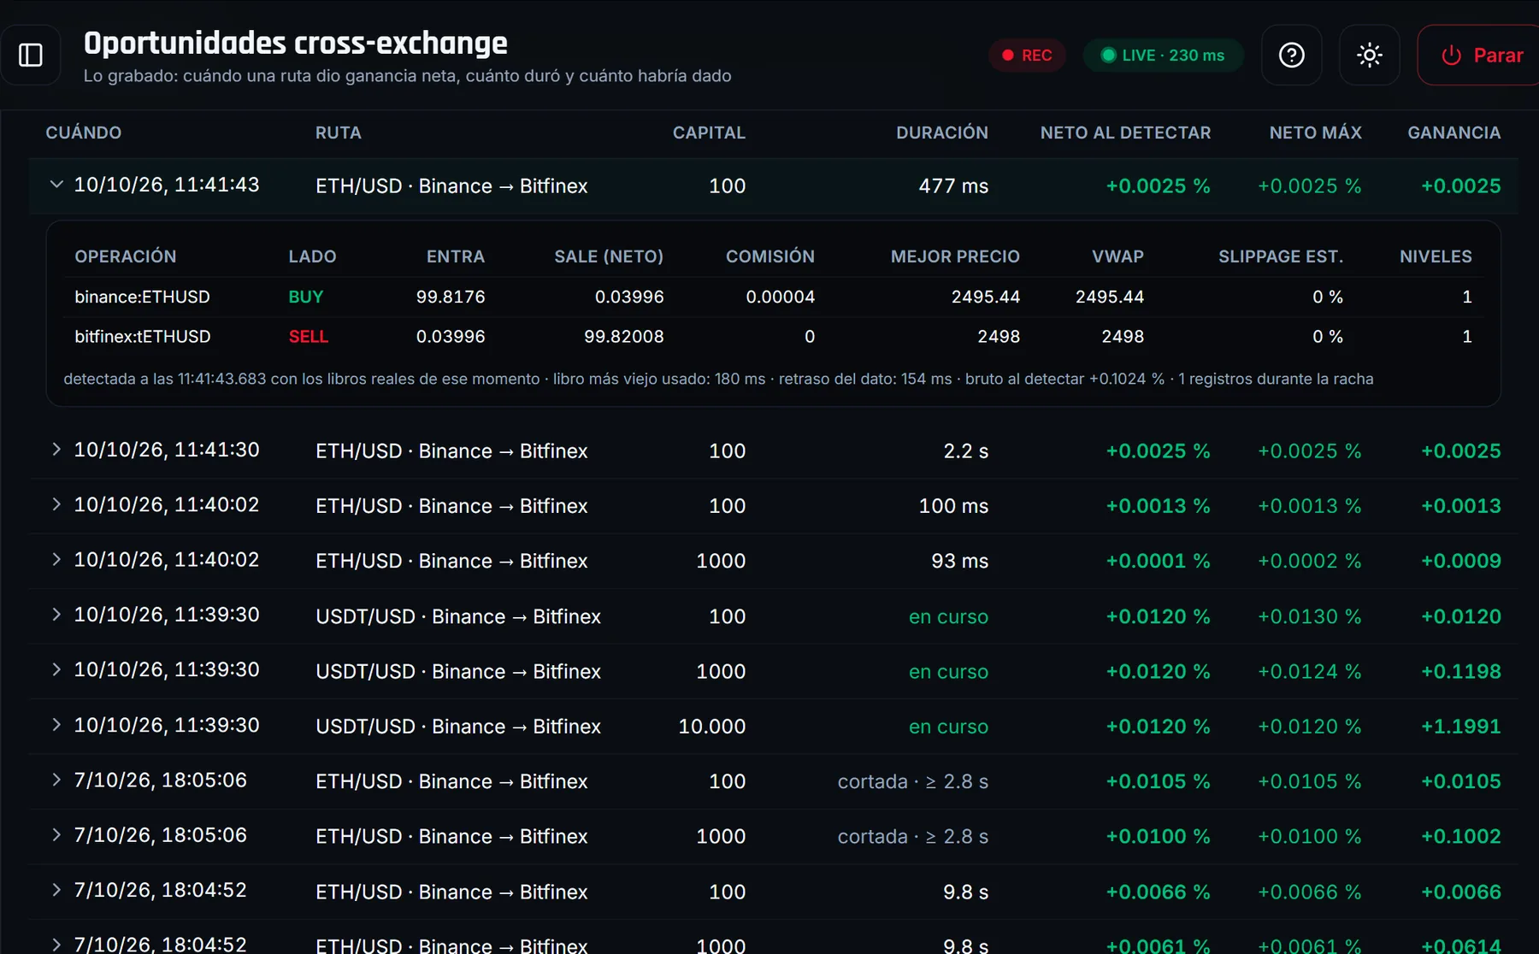Expand the 11:41:30 ETH/USD row
Screen dimensions: 1539x954
[x=56, y=450]
